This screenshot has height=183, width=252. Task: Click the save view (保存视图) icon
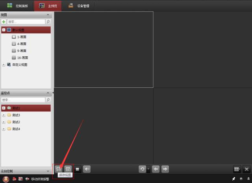(x=59, y=169)
